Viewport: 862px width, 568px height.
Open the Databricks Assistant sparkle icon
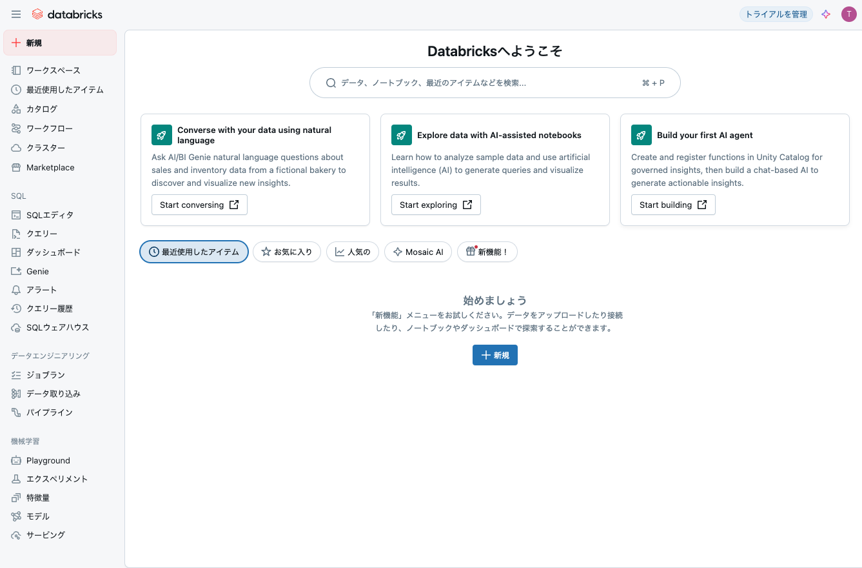[826, 14]
